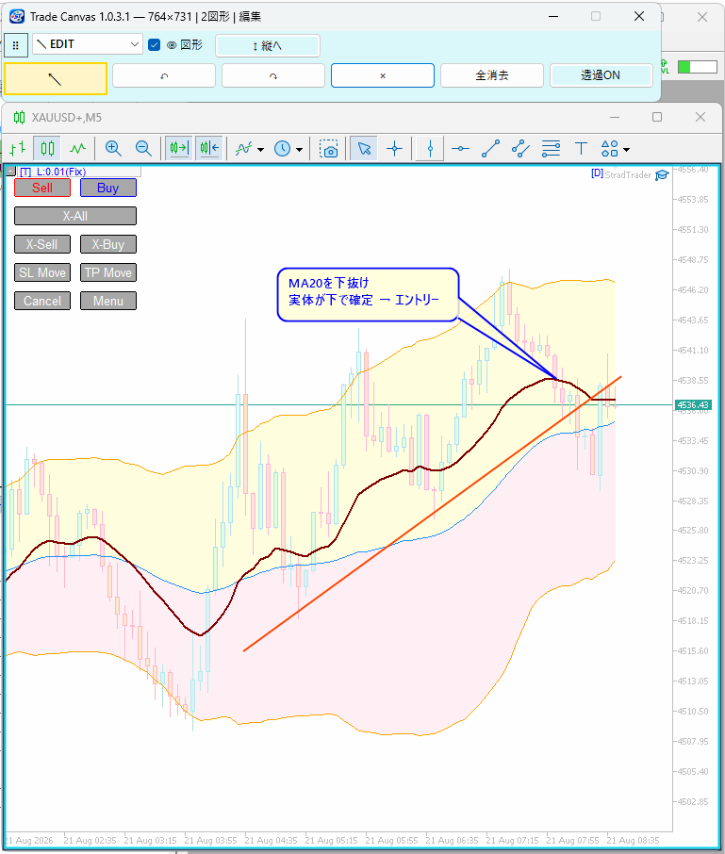Toggle the 透過ON transparency button
The width and height of the screenshot is (725, 854).
tap(601, 75)
